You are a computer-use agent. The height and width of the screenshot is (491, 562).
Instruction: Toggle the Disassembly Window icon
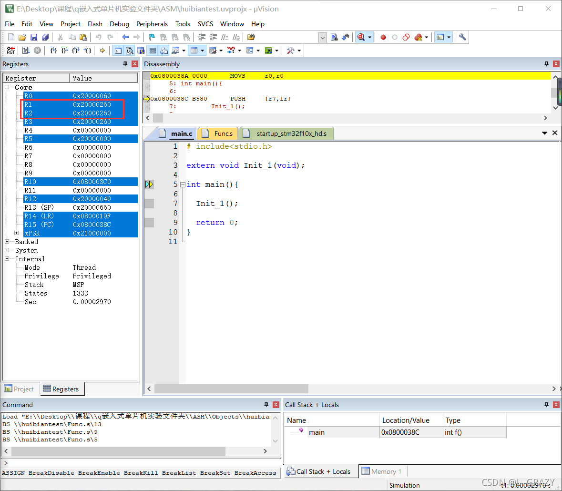pos(129,51)
